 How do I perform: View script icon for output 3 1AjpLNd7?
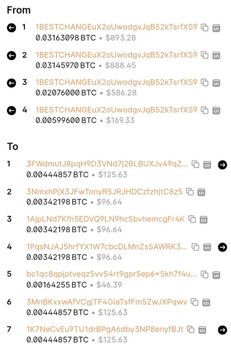tap(203, 220)
